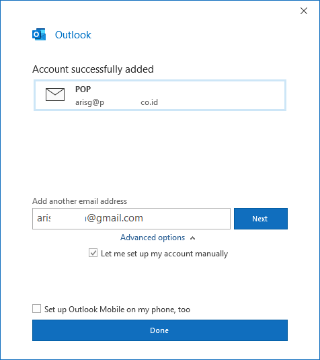This screenshot has height=360, width=320.
Task: Click the 'Let me set up my account manually' label
Action: click(164, 254)
